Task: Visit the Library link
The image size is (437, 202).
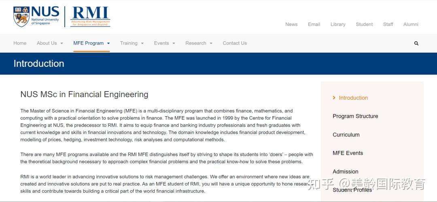Action: (338, 24)
